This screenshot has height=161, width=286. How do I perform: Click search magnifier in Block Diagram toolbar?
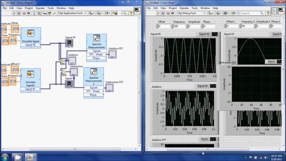click(x=124, y=13)
